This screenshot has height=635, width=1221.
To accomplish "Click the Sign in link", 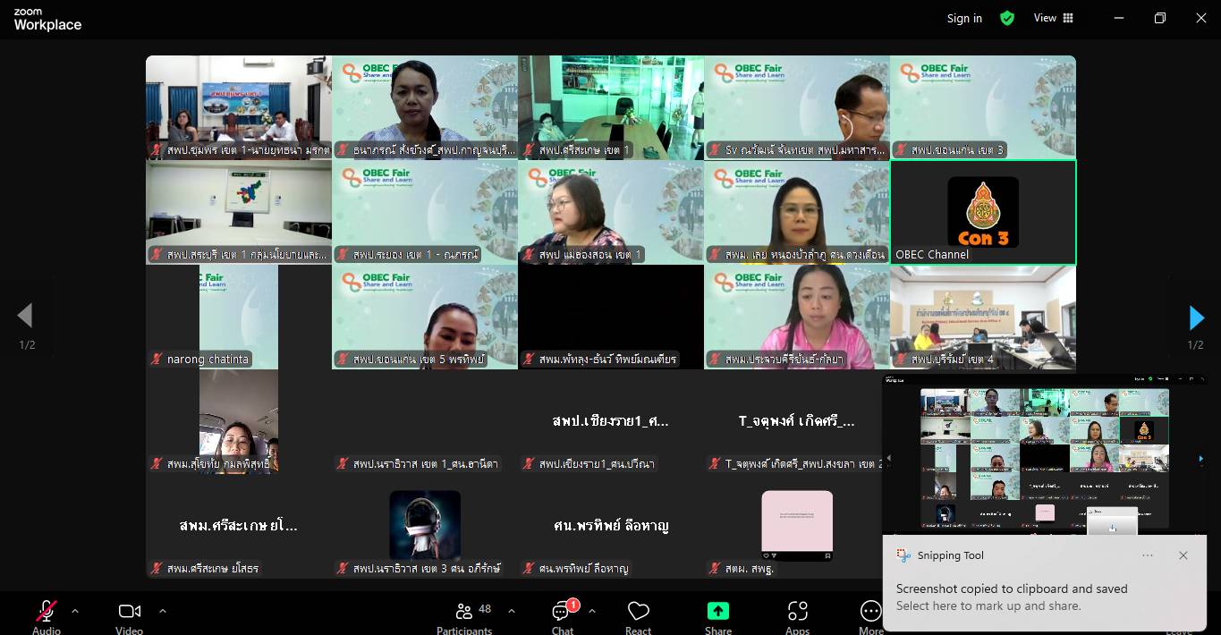I will pyautogui.click(x=964, y=18).
